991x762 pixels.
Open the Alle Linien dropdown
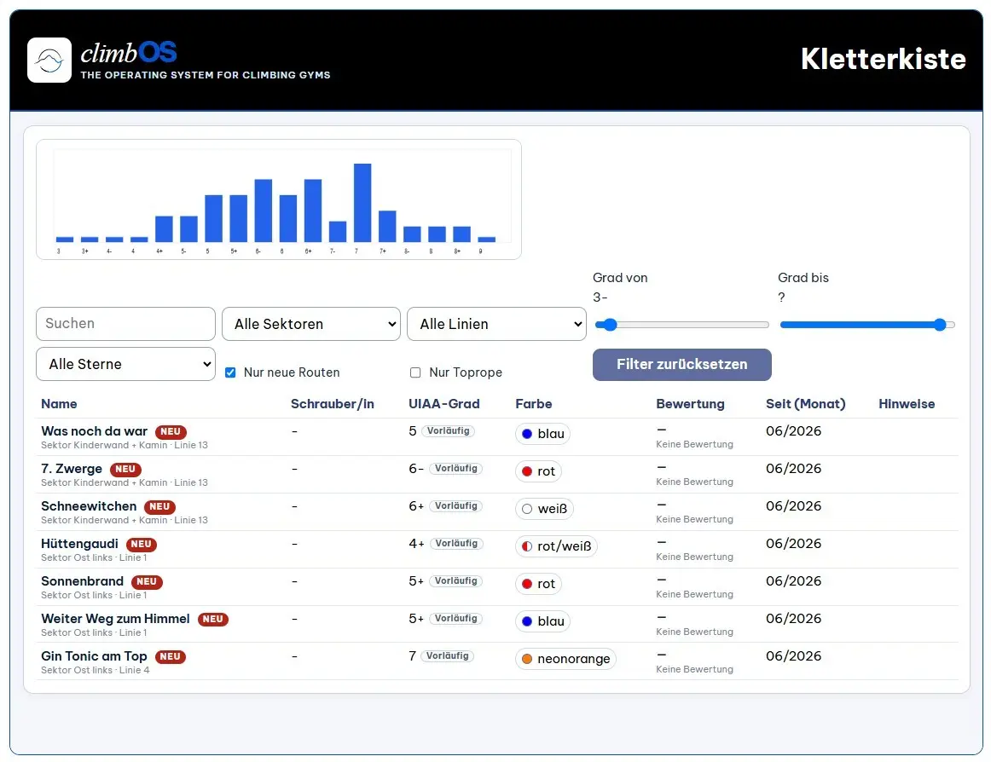coord(496,324)
